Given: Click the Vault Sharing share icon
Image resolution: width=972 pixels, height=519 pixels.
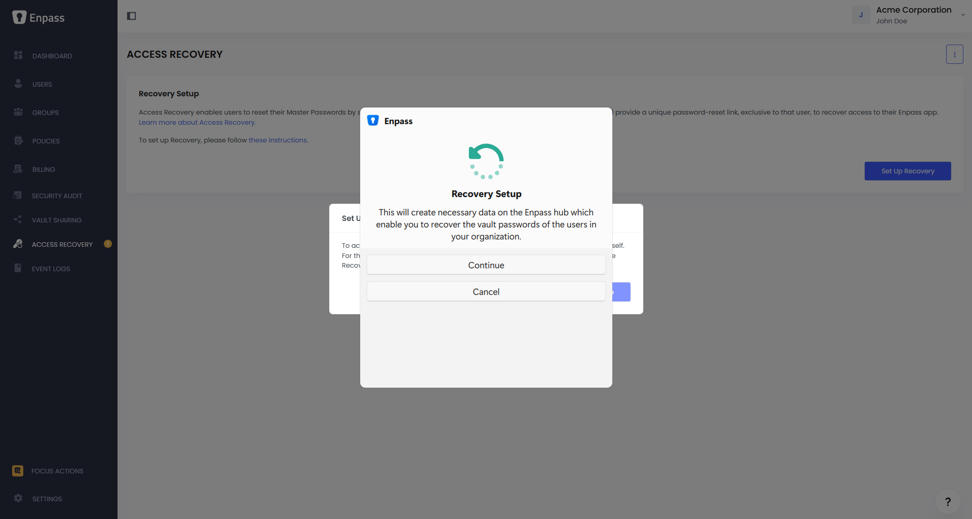Looking at the screenshot, I should point(18,219).
